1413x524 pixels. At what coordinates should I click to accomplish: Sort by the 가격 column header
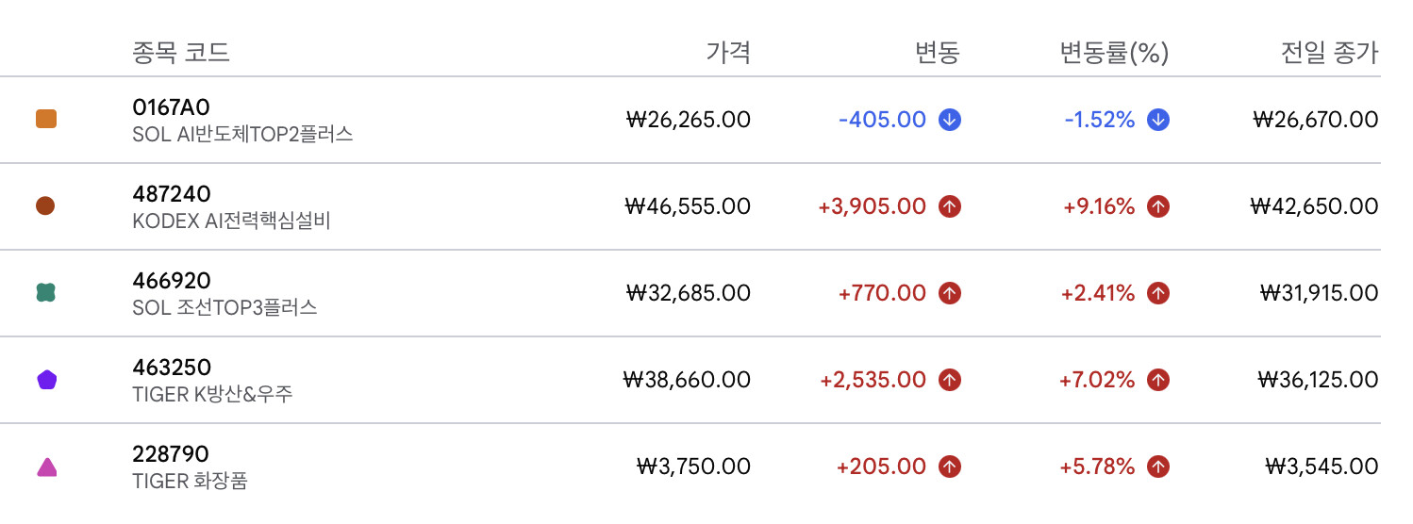pos(728,52)
